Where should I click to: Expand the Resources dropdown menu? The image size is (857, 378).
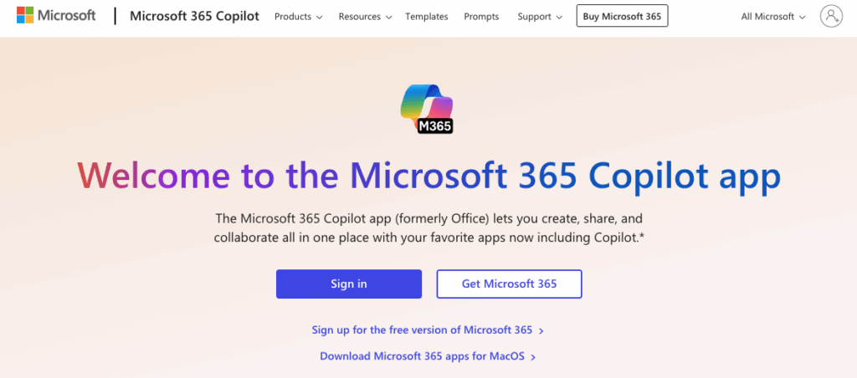[367, 17]
